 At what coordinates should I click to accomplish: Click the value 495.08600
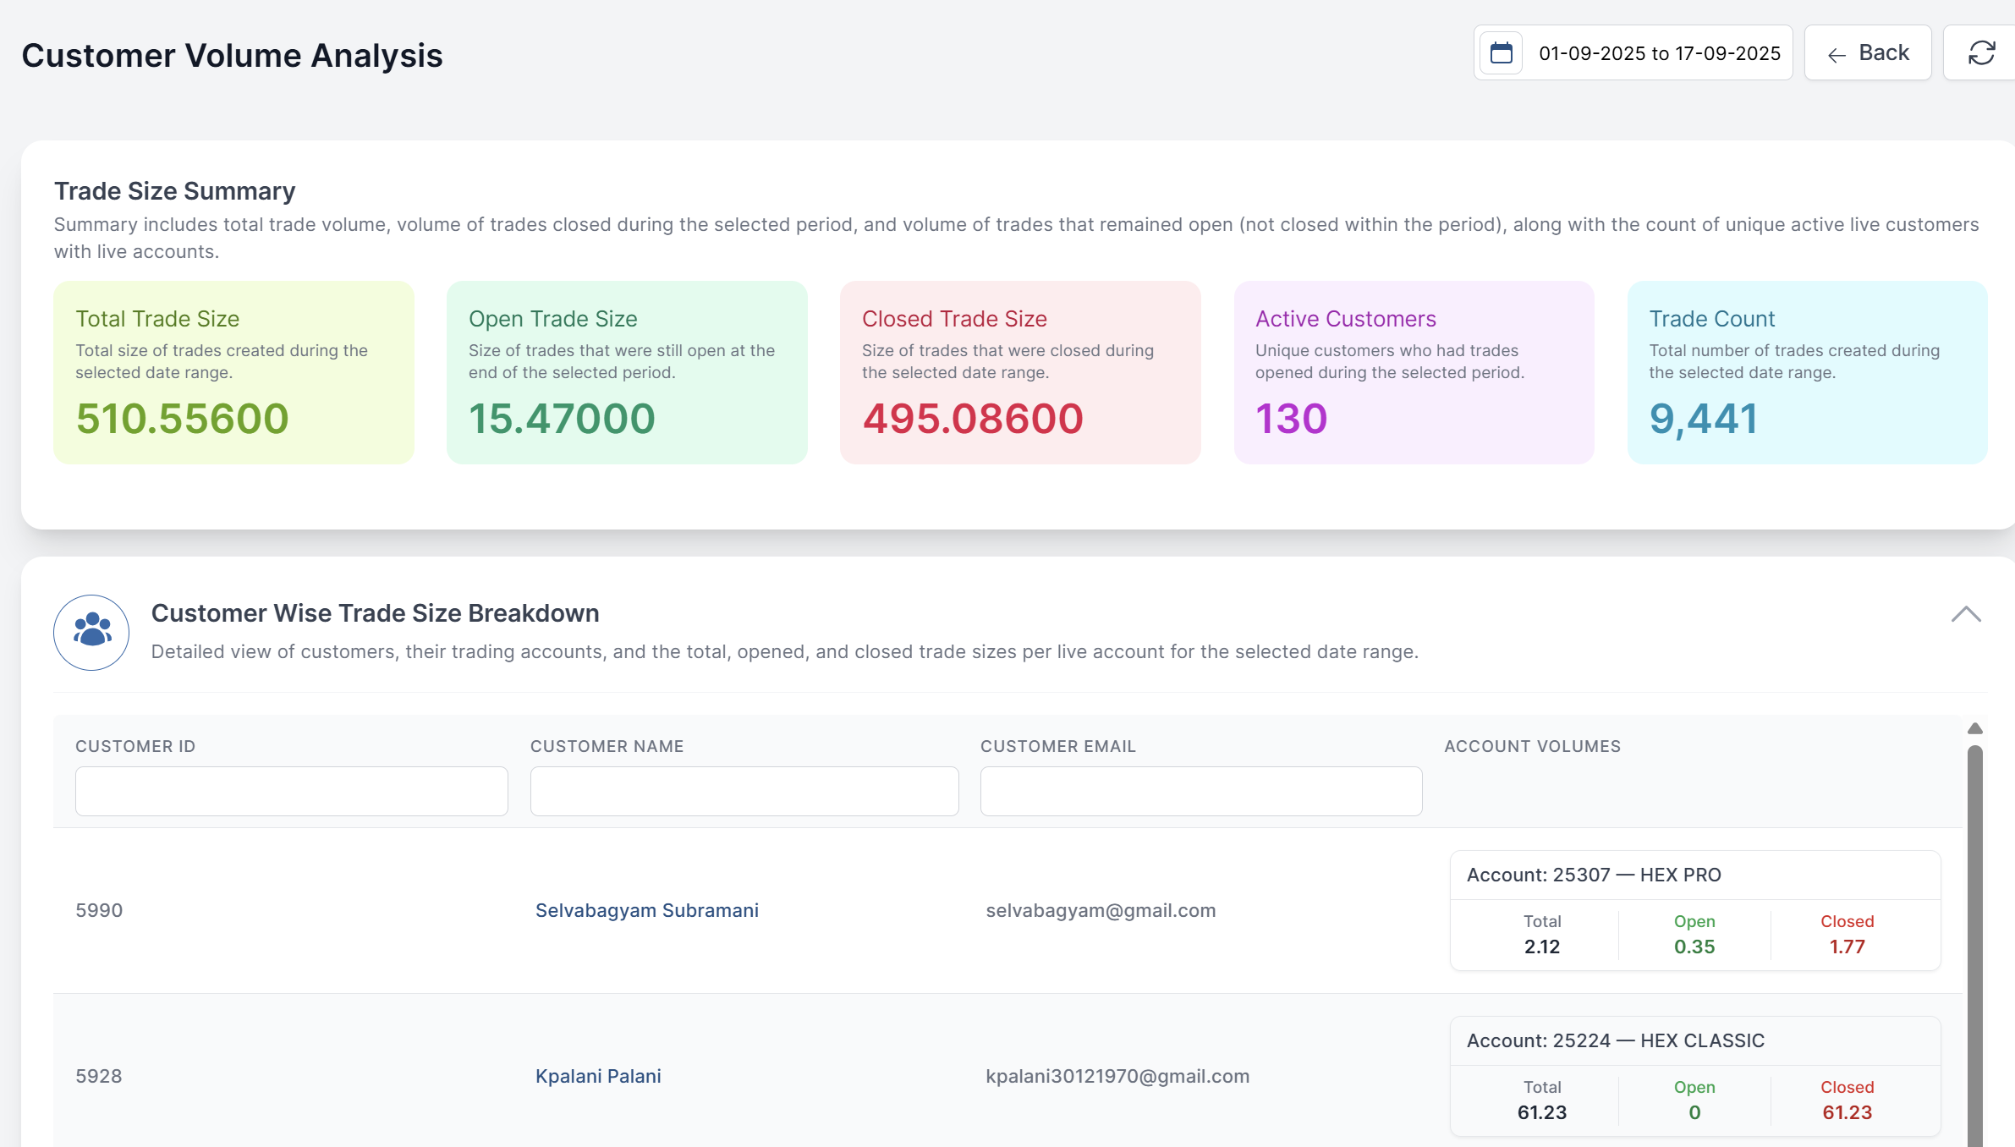(973, 419)
